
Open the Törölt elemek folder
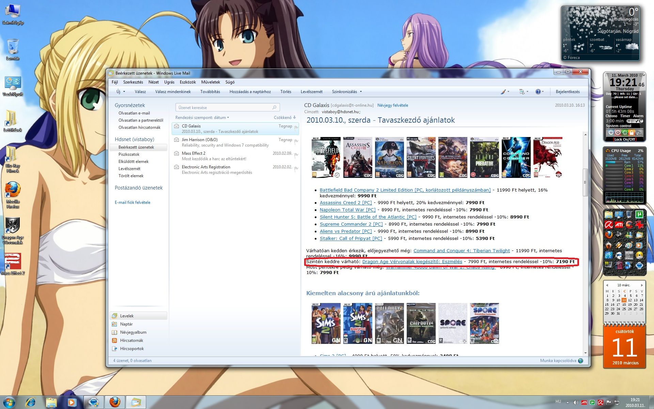(131, 176)
